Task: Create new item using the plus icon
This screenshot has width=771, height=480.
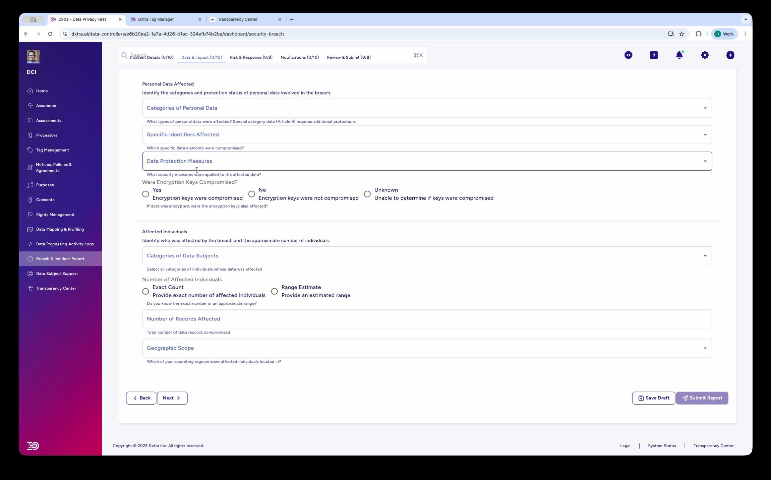Action: pos(730,55)
